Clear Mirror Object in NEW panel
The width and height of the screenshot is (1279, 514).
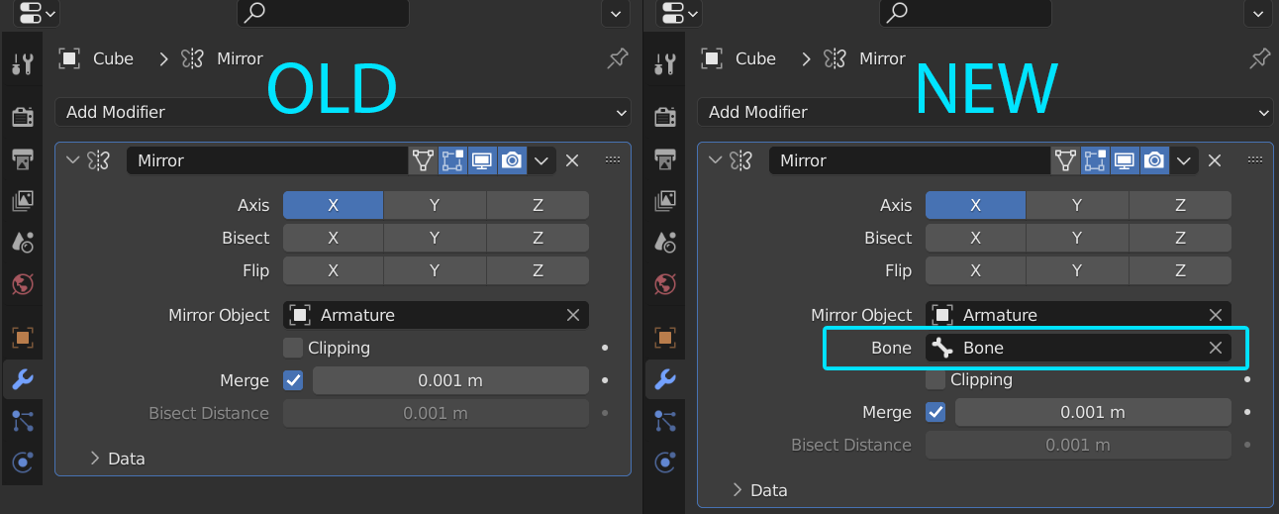click(1215, 315)
